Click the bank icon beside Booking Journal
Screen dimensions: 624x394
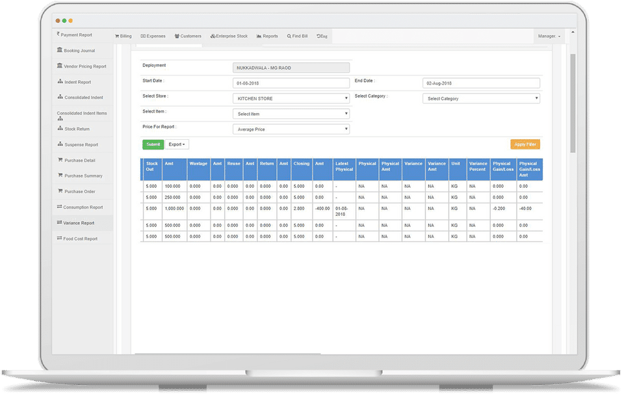click(x=60, y=50)
